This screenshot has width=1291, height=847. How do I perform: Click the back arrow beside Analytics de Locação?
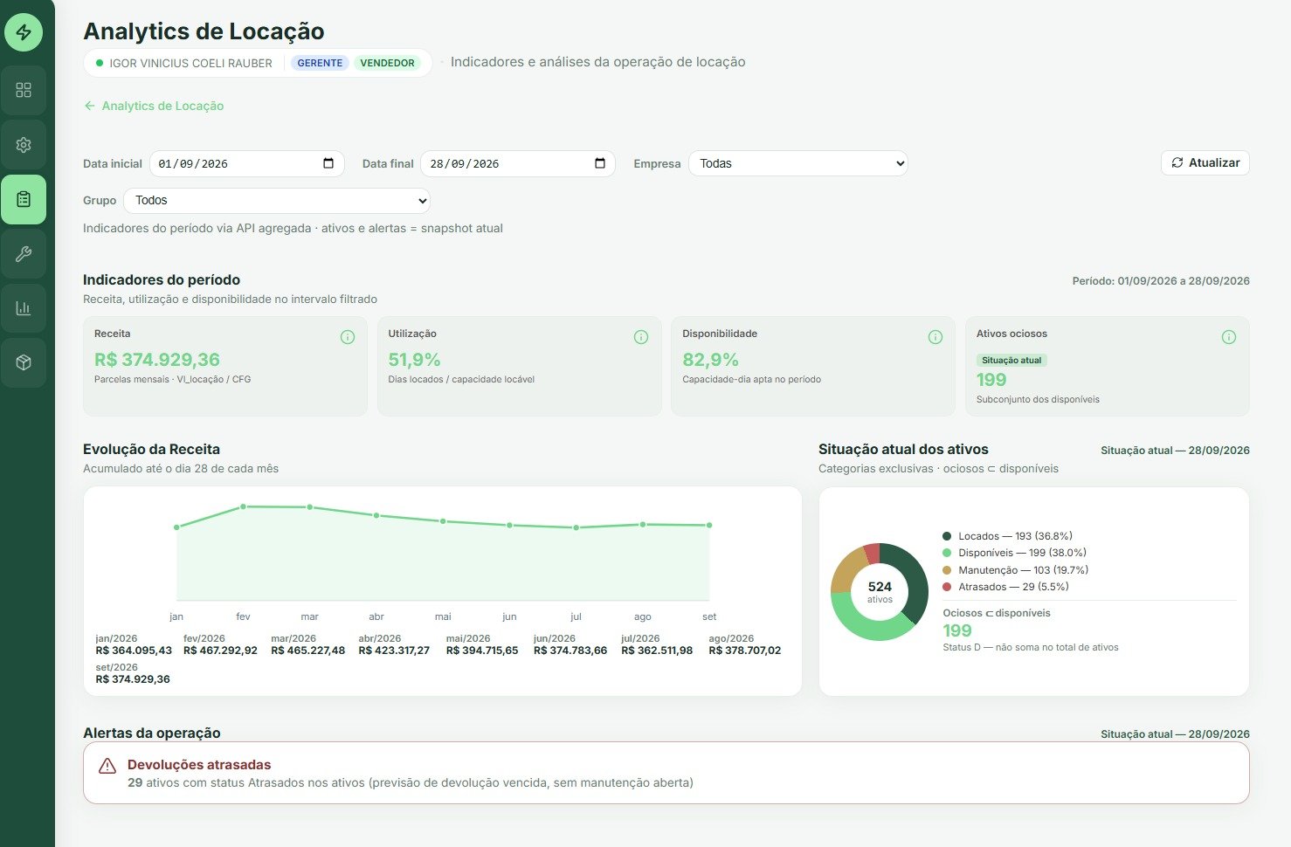coord(89,106)
